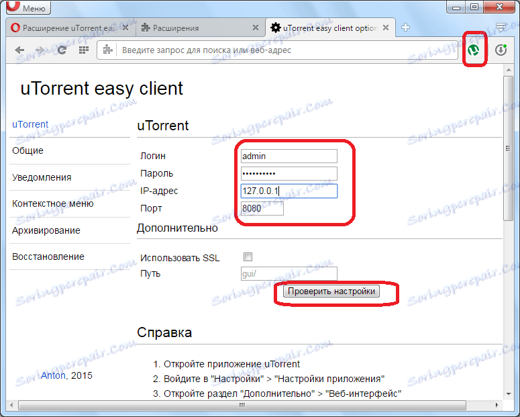
Task: Toggle the 'Использовать SSL' checkbox
Action: click(x=248, y=257)
